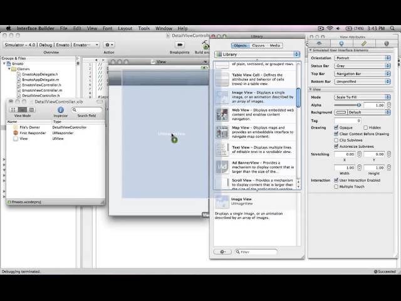Enable Multiple Touch checkbox
The width and height of the screenshot is (401, 301).
[x=336, y=187]
